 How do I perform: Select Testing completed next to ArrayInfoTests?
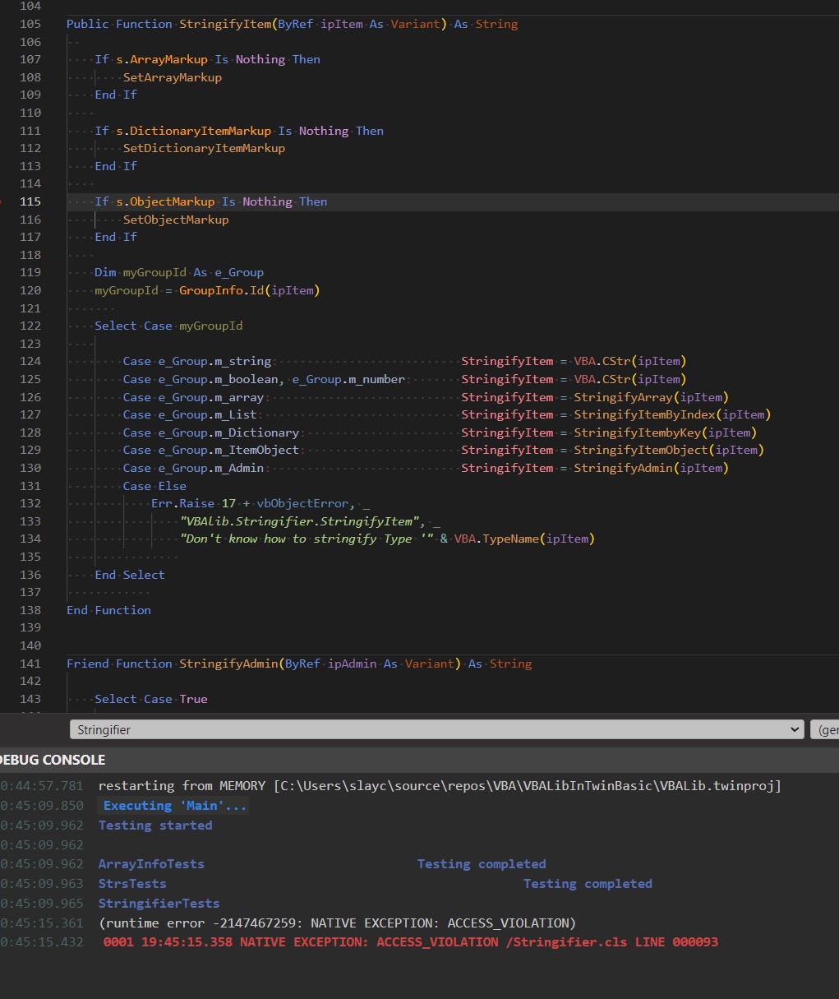(x=482, y=863)
